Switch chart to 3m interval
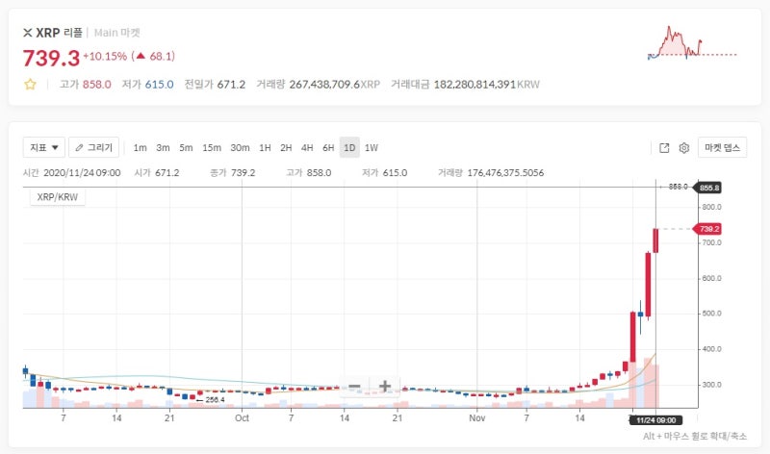Screen dimensions: 770x454 click(x=163, y=148)
